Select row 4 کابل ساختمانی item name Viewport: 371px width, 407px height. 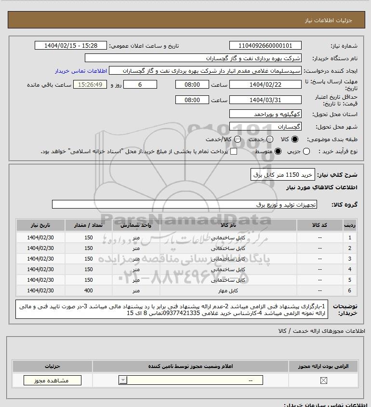pyautogui.click(x=228, y=269)
